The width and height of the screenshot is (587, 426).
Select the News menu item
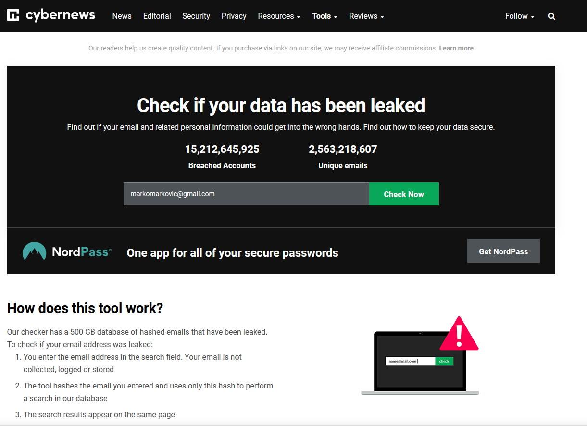point(122,16)
